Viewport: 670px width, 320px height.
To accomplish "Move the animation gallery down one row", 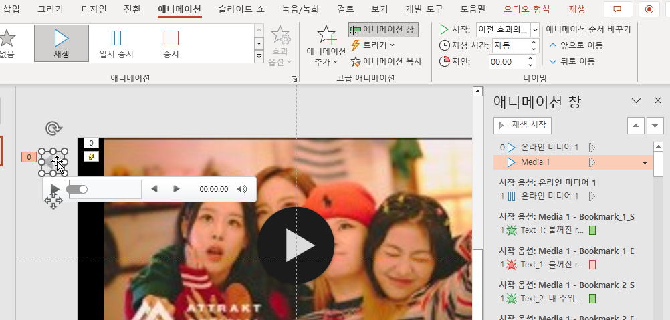I will pyautogui.click(x=259, y=43).
